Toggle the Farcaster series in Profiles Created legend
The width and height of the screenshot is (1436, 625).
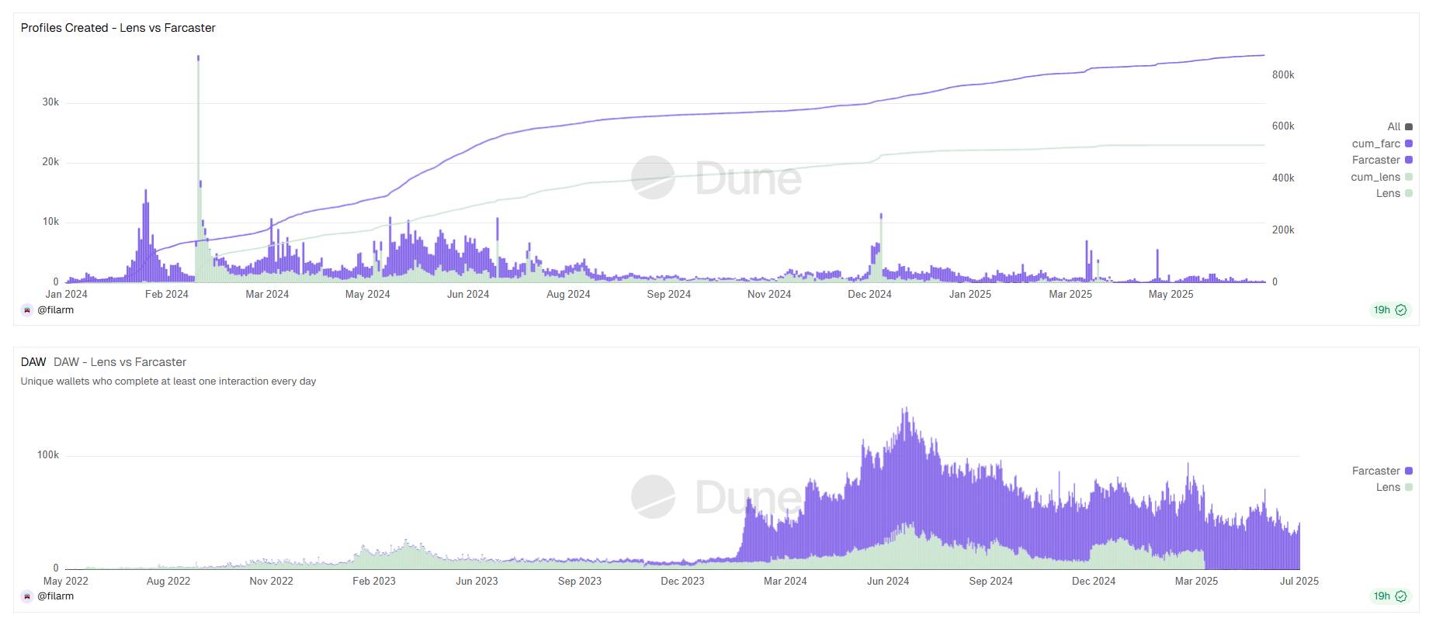pyautogui.click(x=1375, y=161)
